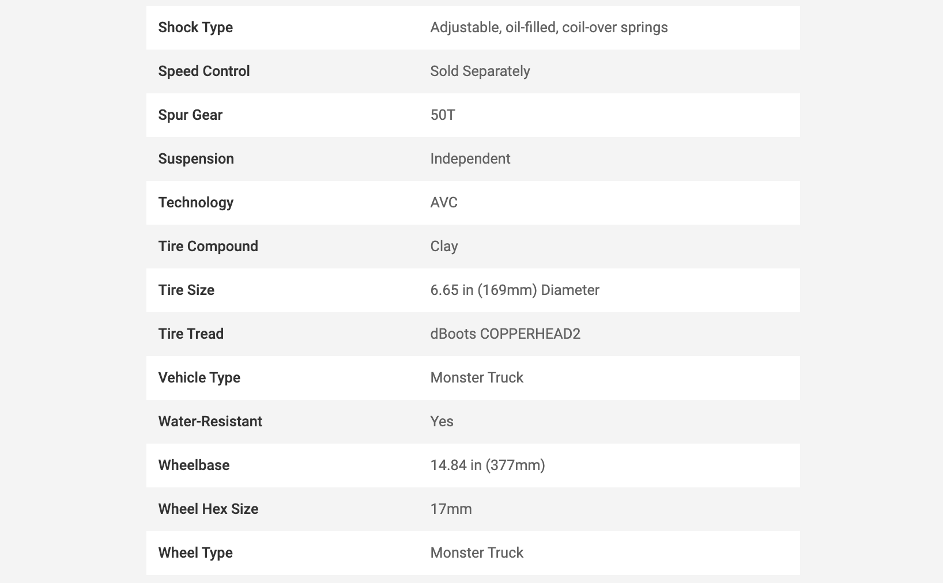Select the Vehicle Type label
The width and height of the screenshot is (943, 583).
coord(199,378)
